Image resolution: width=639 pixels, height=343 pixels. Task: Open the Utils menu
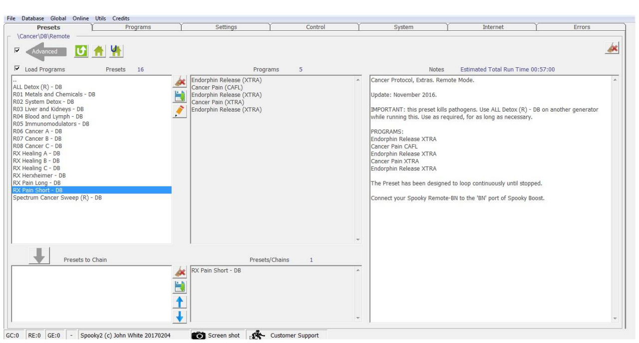point(101,19)
